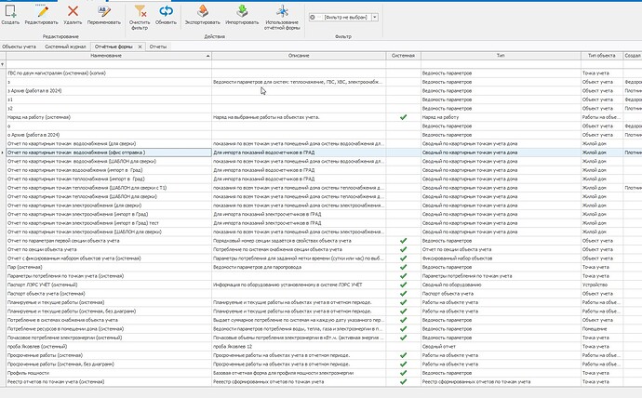This screenshot has height=398, width=642.
Task: Toggle Системная check for Паспорт ЛЭРС УЧЕТ
Action: tap(403, 285)
